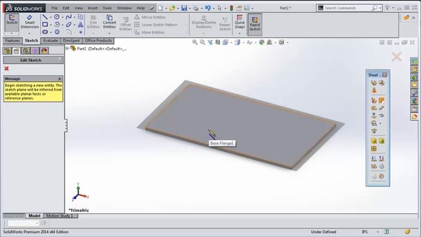Image resolution: width=421 pixels, height=237 pixels.
Task: Collapse the Message section chevron
Action: [x=60, y=79]
